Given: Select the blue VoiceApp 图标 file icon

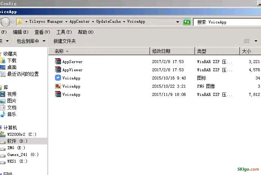Looking at the screenshot, I should [58, 78].
